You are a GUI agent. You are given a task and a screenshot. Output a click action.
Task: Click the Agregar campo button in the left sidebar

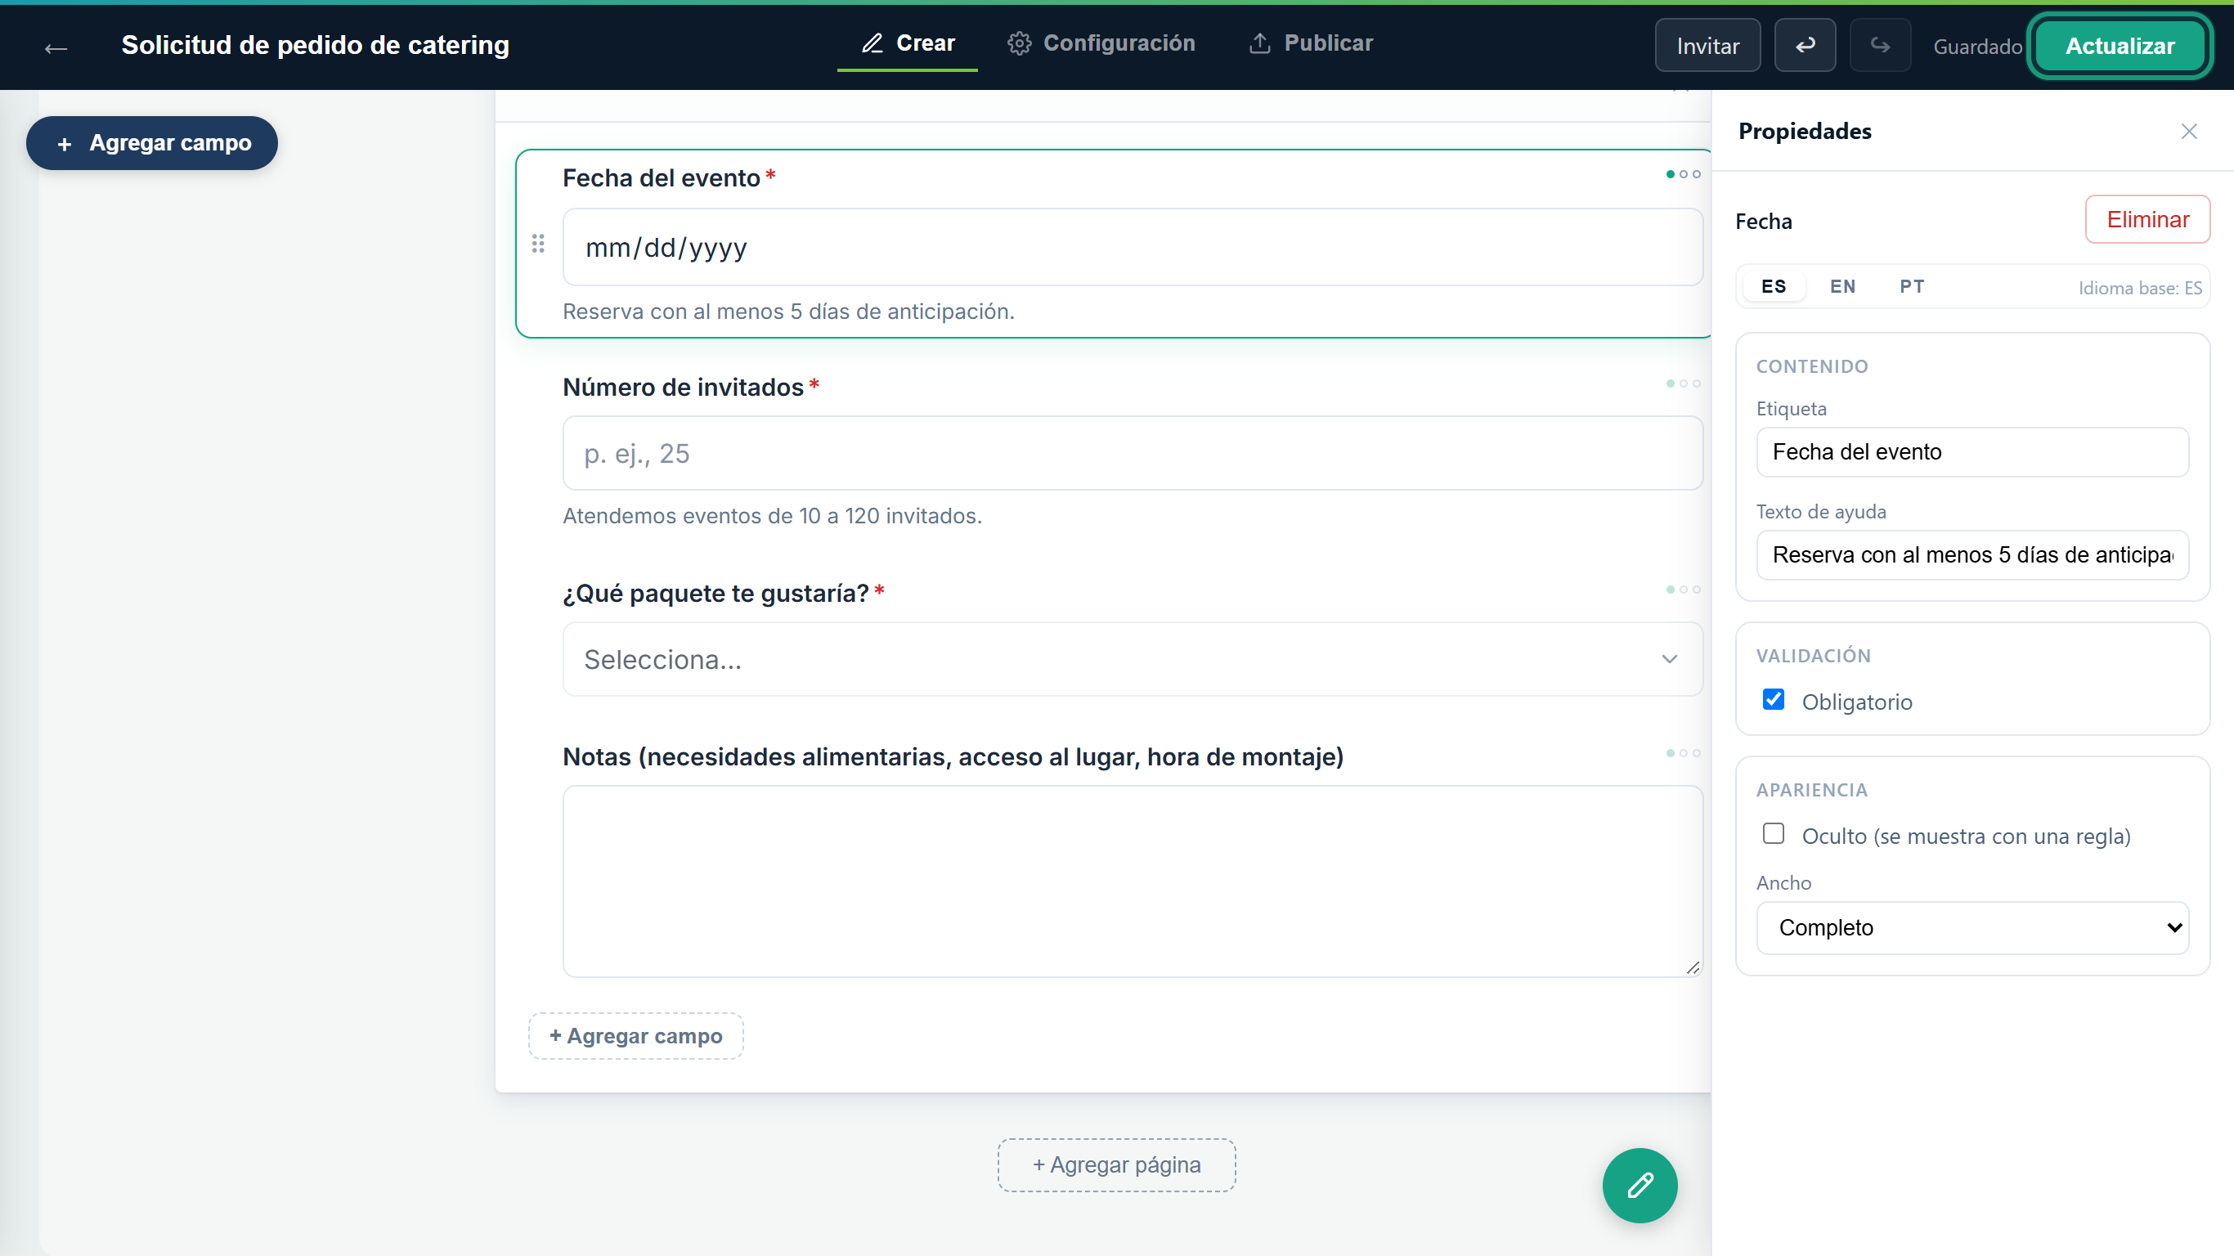tap(152, 143)
